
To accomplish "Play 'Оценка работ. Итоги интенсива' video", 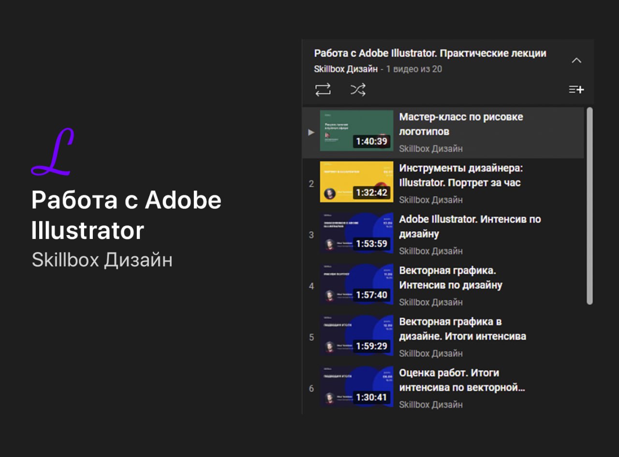I will [461, 380].
